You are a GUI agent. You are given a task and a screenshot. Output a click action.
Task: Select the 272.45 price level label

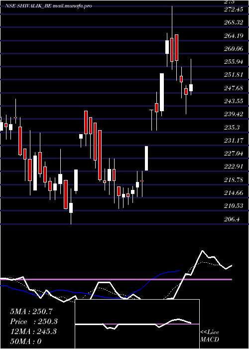234,9
